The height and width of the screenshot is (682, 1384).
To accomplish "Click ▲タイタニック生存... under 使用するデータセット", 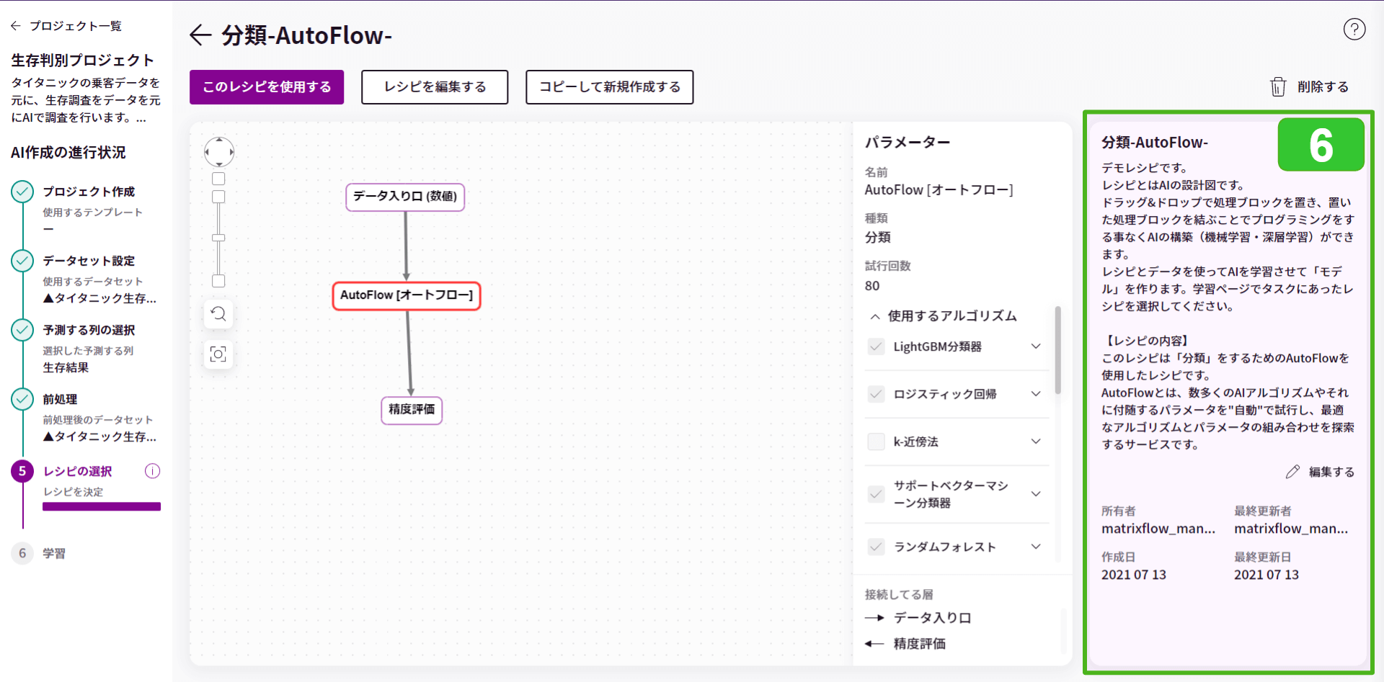I will click(99, 298).
